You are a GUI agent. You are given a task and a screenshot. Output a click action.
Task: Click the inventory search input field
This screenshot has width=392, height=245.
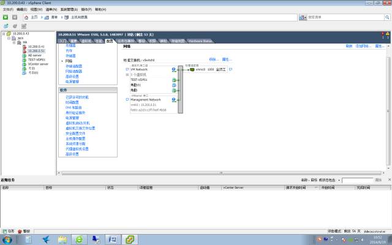click(x=345, y=17)
